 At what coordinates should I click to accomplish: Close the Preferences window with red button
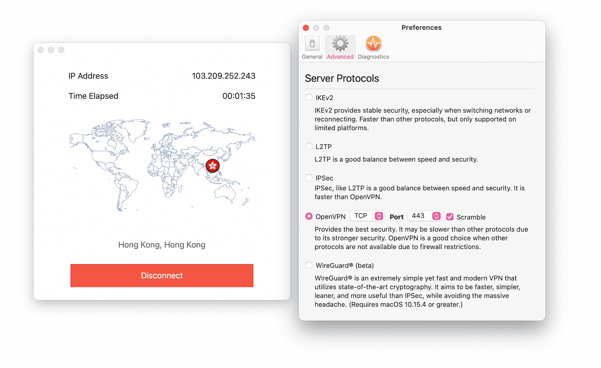click(306, 28)
